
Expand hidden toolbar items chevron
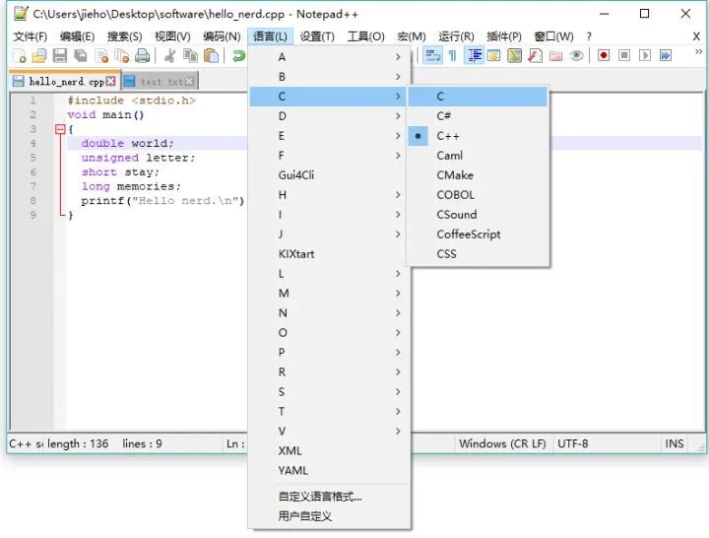pos(698,52)
